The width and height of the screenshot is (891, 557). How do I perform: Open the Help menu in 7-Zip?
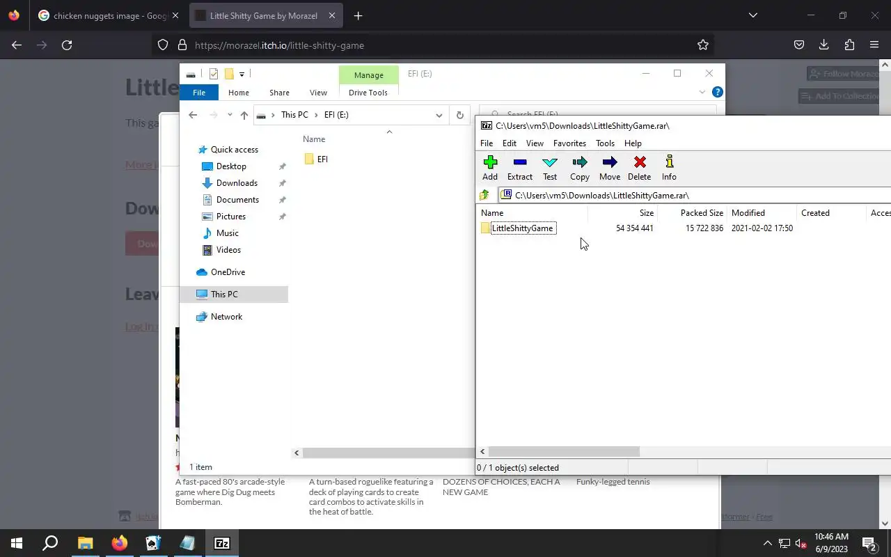point(633,143)
